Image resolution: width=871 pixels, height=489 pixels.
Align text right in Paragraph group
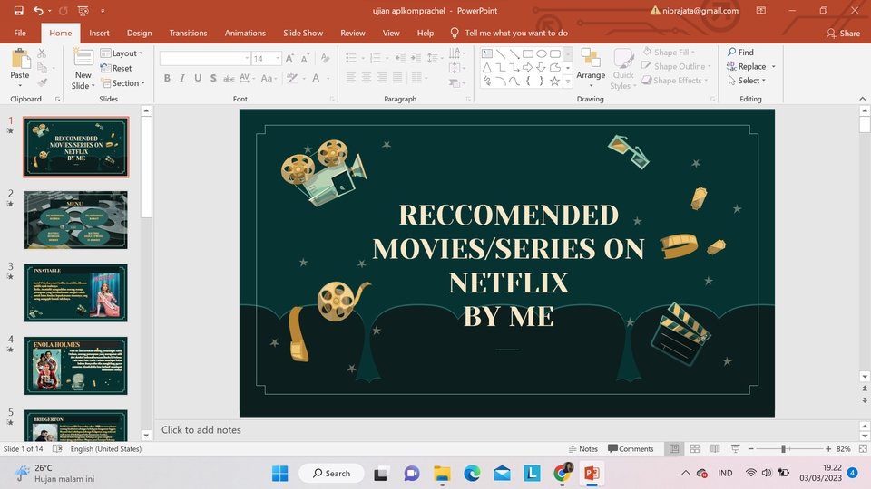coord(382,78)
